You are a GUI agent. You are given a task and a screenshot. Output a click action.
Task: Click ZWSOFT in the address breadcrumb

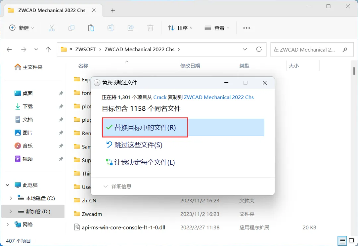(86, 49)
